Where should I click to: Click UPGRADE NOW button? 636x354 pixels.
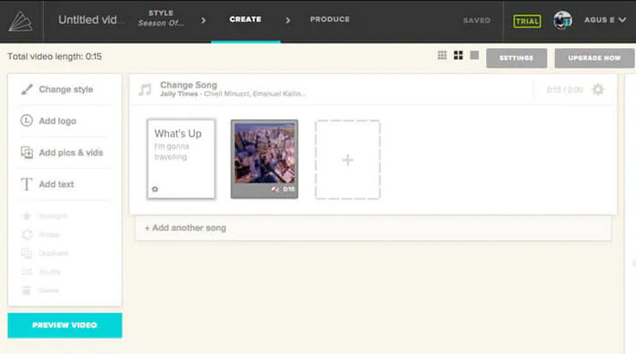coord(595,58)
